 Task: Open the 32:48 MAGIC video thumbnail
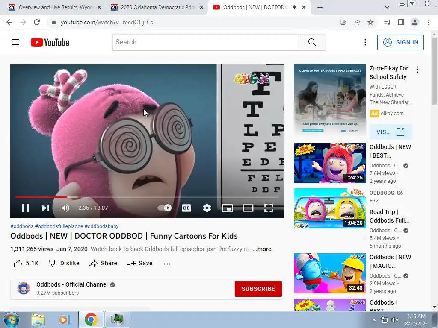pos(330,273)
